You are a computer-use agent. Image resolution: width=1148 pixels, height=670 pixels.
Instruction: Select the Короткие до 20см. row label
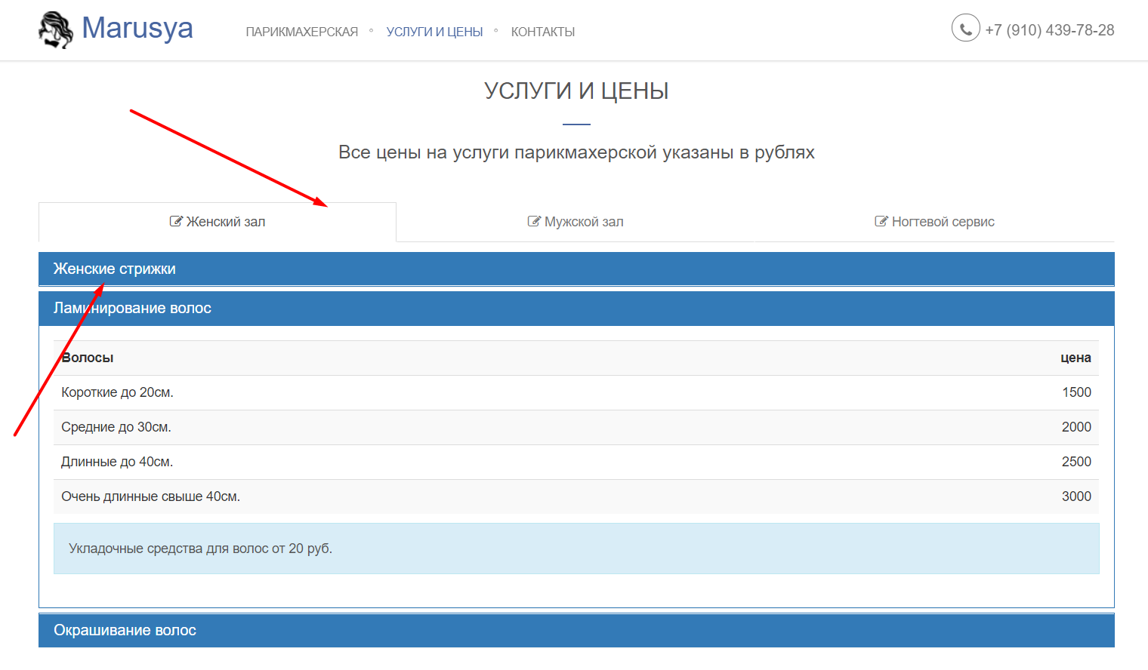[x=117, y=392]
